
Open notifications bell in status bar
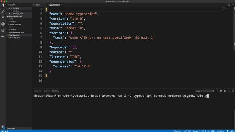tap(232, 131)
